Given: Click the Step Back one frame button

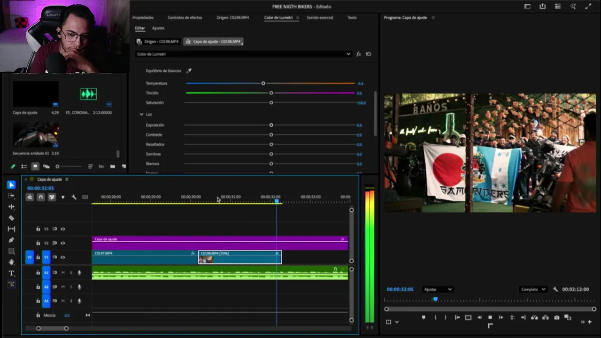Looking at the screenshot, I should 479,317.
